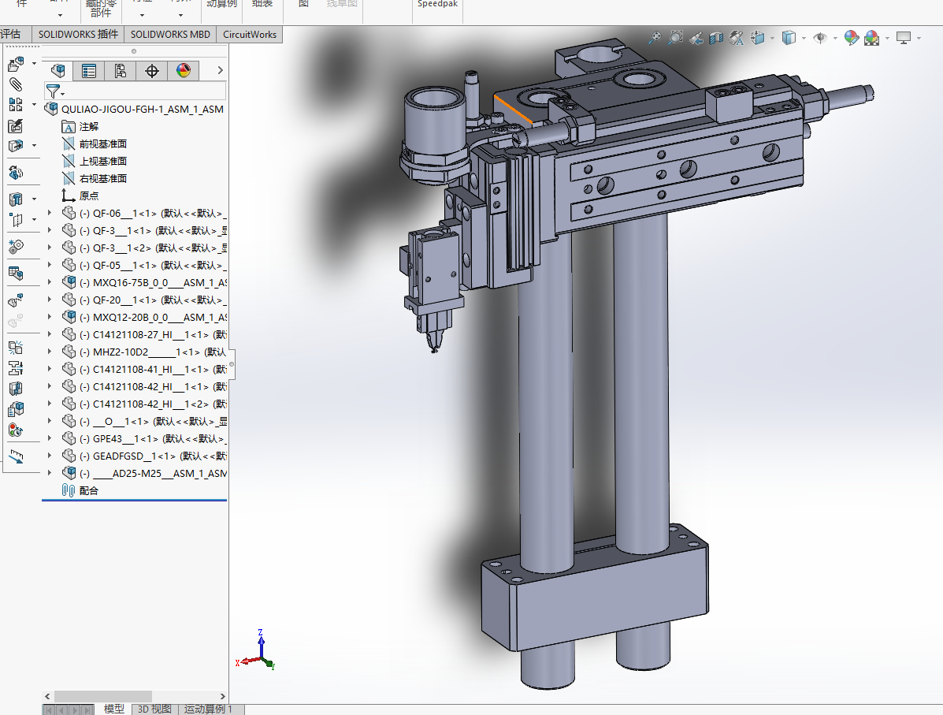
Task: Open the ConfigurationManager panel tab
Action: (x=120, y=71)
